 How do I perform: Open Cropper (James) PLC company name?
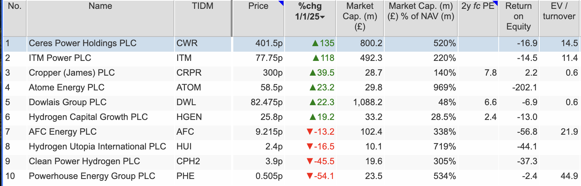[x=72, y=73]
